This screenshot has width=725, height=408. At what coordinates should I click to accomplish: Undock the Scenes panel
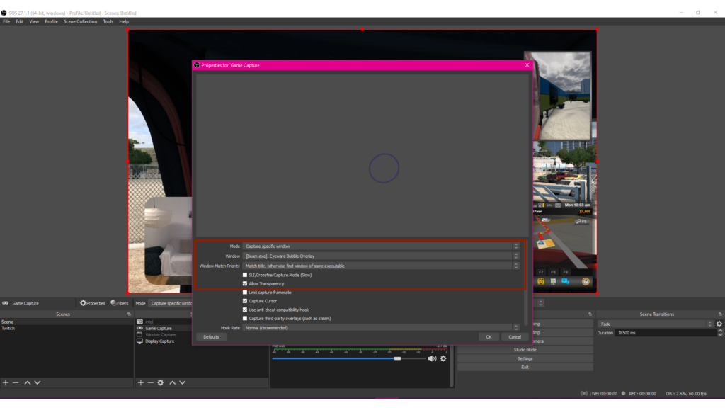tap(129, 314)
